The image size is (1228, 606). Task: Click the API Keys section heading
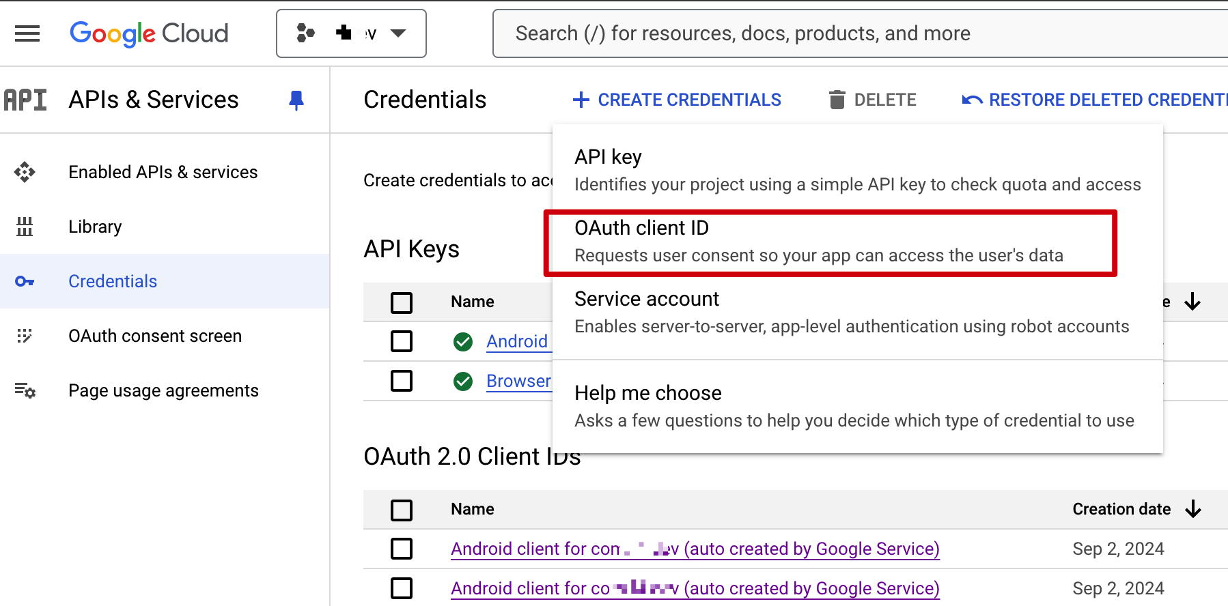[x=411, y=249]
